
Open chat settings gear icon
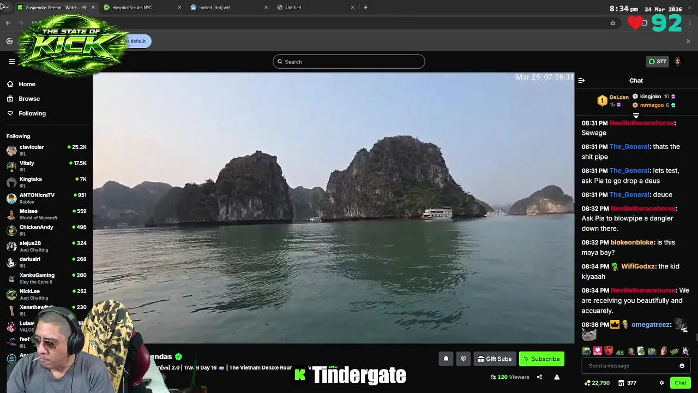point(661,383)
